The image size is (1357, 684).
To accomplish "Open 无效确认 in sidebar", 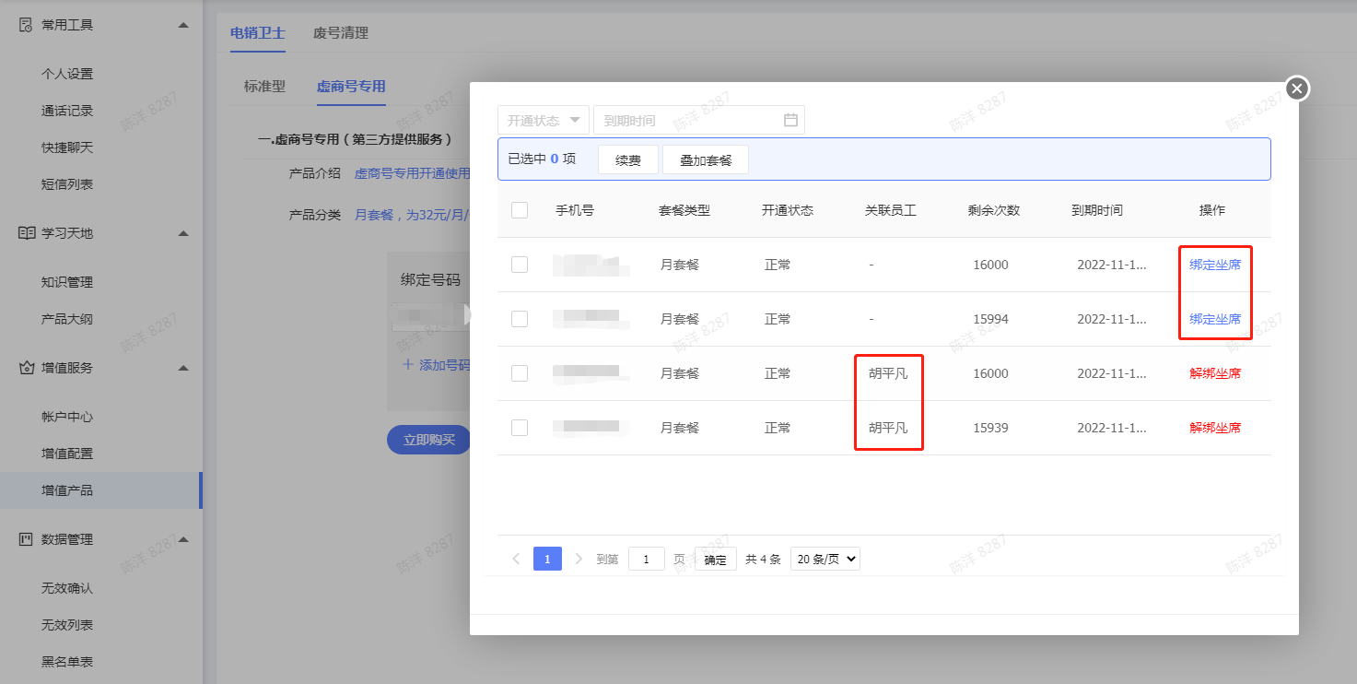I will [67, 588].
